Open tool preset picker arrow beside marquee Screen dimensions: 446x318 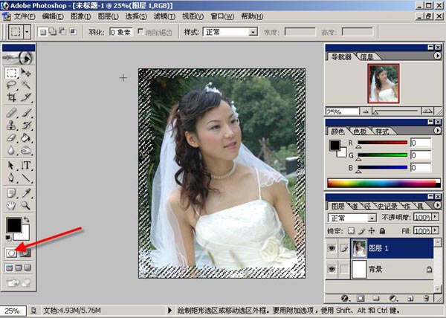coord(27,31)
